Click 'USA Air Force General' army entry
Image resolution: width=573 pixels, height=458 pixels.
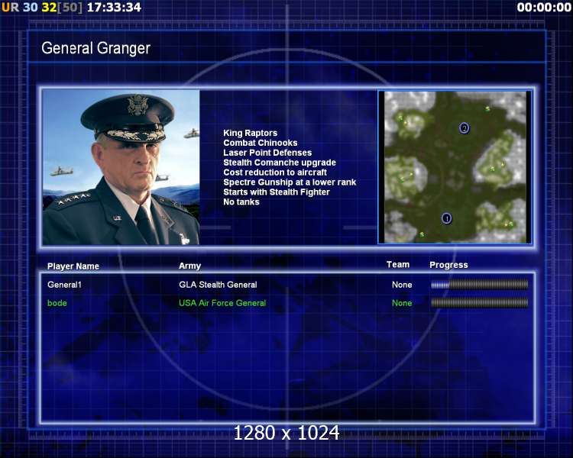coord(222,303)
